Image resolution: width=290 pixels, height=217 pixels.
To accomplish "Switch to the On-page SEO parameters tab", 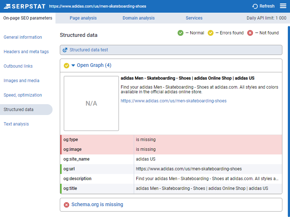I will (x=28, y=18).
